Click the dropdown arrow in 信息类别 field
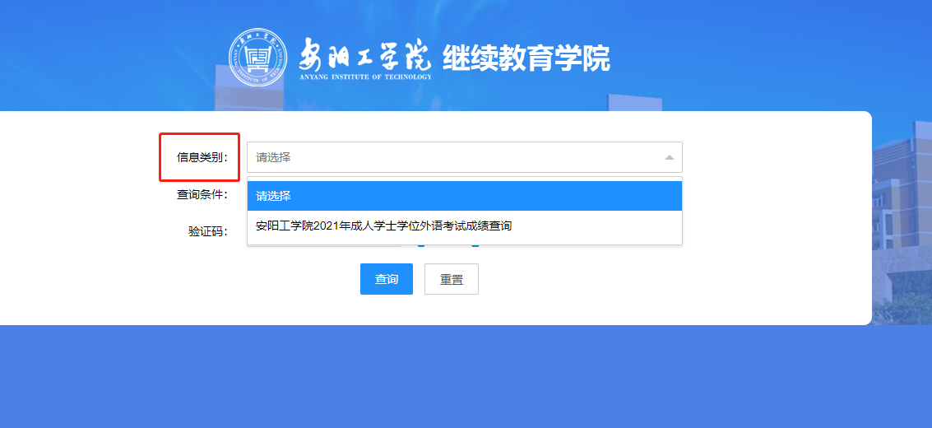Image resolution: width=932 pixels, height=428 pixels. (669, 157)
